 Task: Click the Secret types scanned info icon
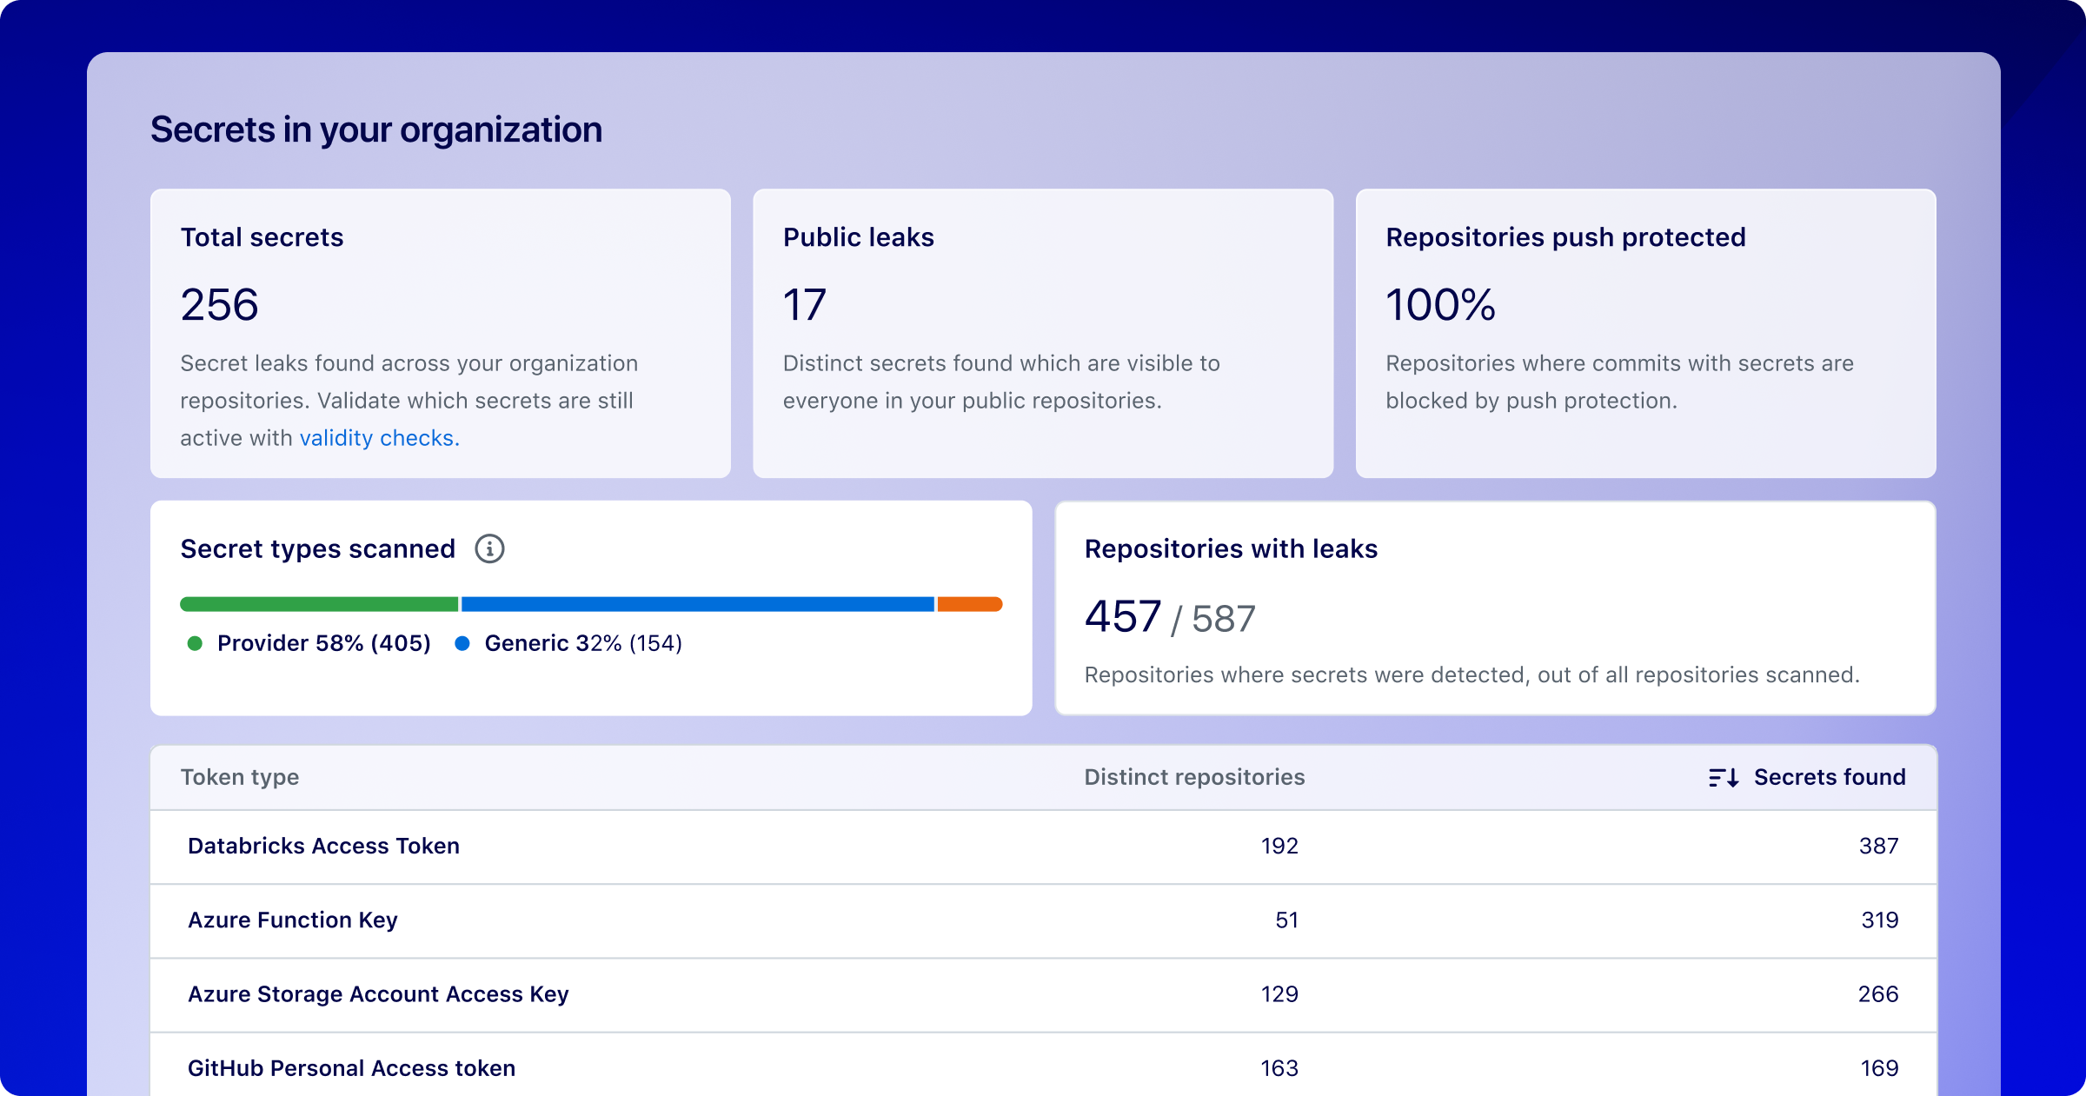(489, 549)
